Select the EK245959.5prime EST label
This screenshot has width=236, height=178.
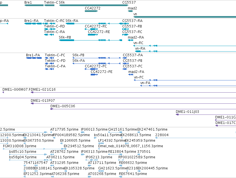140,141
